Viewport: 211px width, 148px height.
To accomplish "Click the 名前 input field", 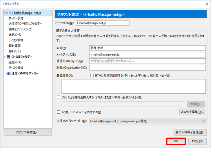I will pos(147,48).
